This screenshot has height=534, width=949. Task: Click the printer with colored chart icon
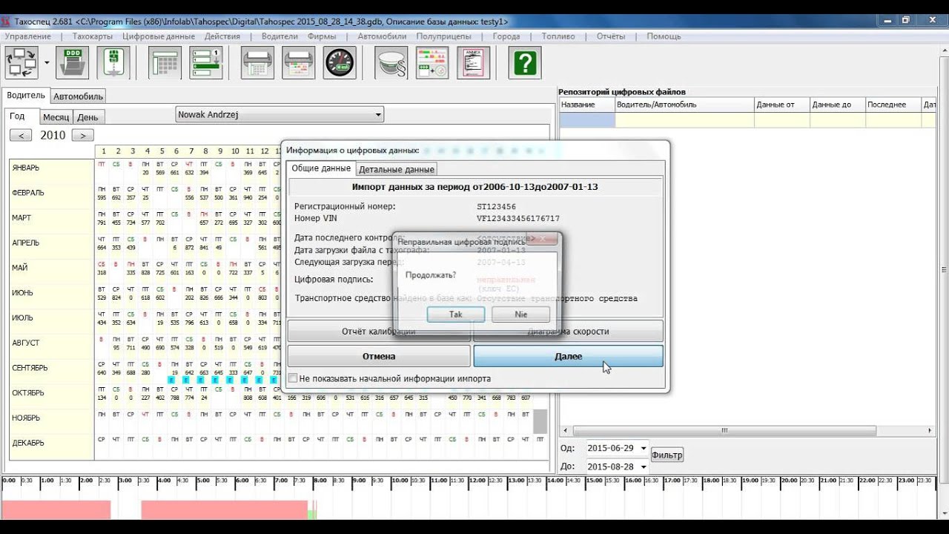[x=299, y=62]
